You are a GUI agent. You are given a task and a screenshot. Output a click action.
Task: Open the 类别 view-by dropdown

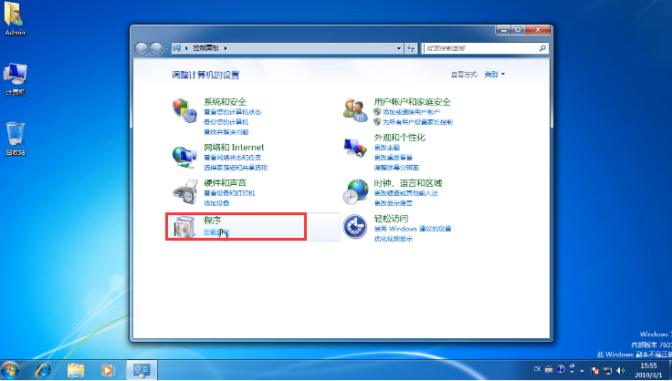coord(495,75)
